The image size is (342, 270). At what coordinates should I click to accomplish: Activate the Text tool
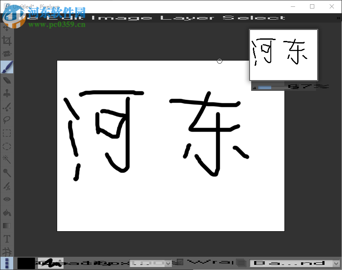point(6,239)
